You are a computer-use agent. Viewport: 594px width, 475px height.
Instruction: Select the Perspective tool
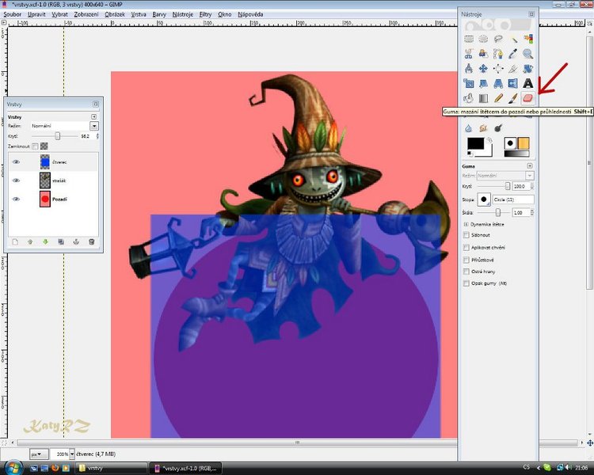pyautogui.click(x=498, y=83)
